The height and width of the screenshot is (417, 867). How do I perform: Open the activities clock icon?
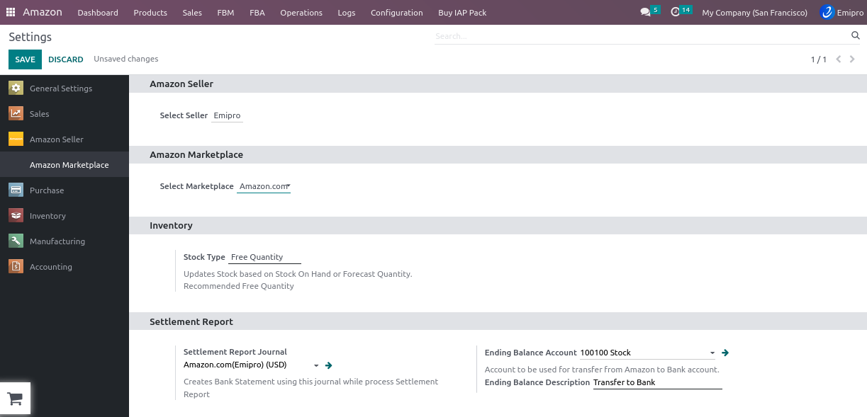[x=676, y=11]
